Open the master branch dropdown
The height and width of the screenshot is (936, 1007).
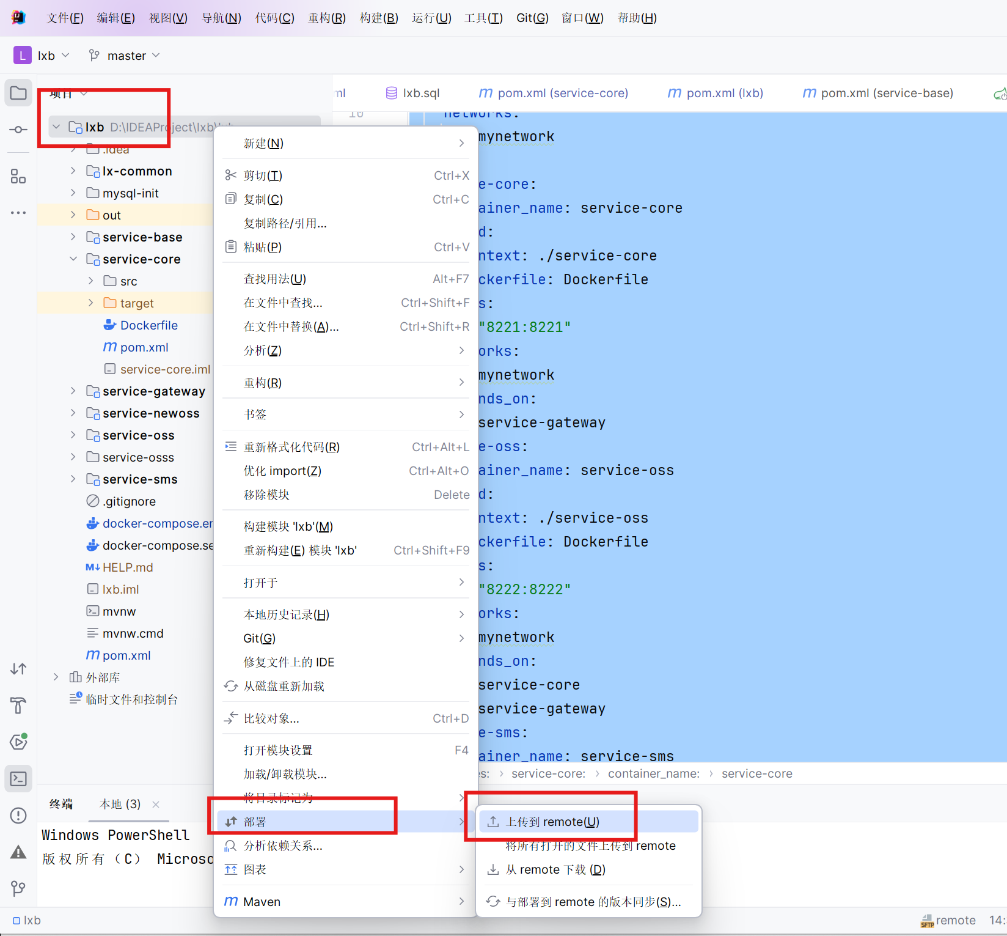pyautogui.click(x=133, y=56)
